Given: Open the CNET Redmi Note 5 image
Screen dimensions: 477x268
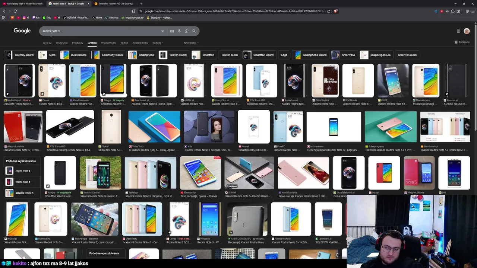Looking at the screenshot, I should tap(393, 80).
